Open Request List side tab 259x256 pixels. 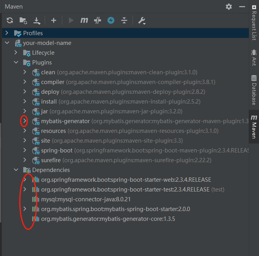pyautogui.click(x=254, y=23)
